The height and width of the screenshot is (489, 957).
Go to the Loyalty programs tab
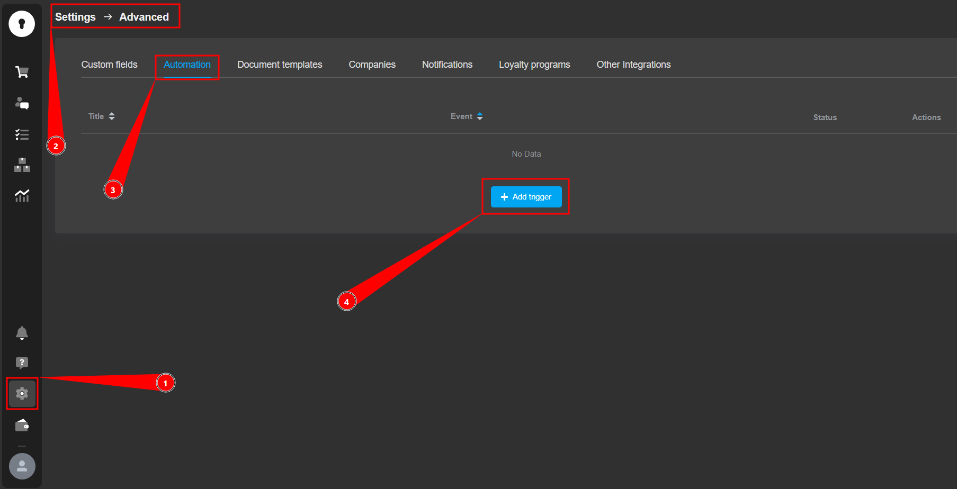[534, 65]
